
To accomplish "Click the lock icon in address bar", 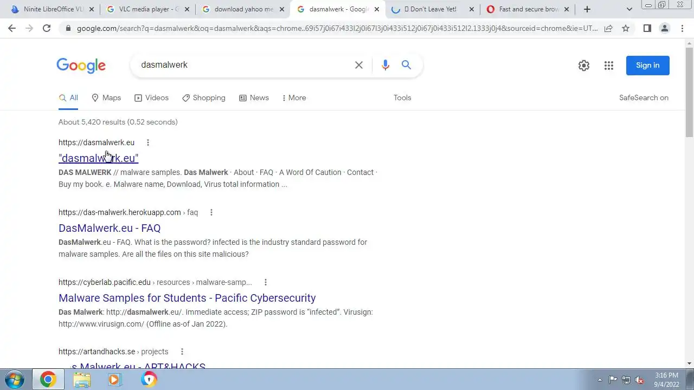I will tap(68, 28).
